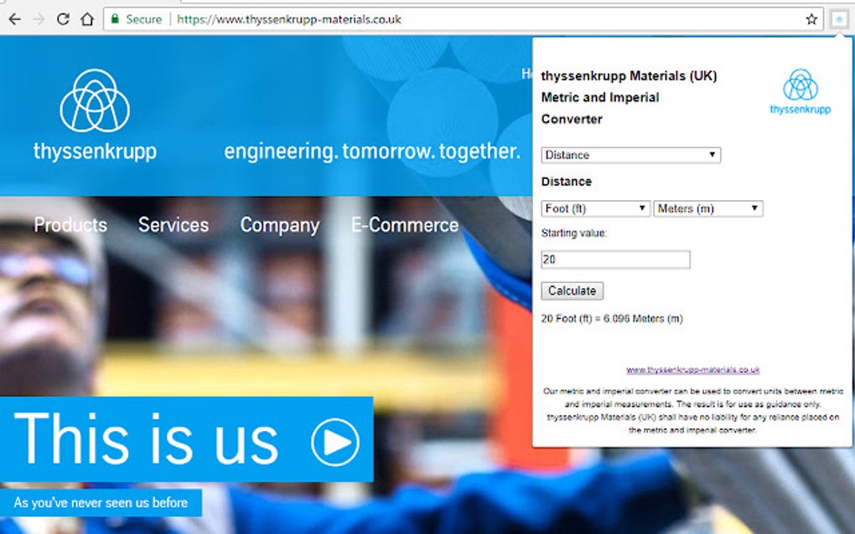855x534 pixels.
Task: Click the thyssenkrupp logo in the popup
Action: pos(800,89)
